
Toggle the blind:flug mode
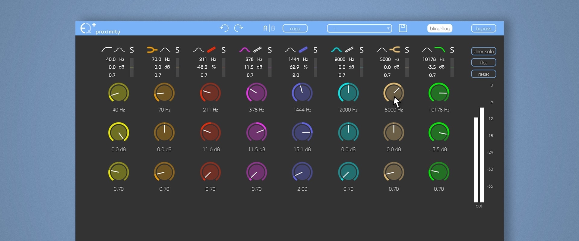[x=439, y=29]
